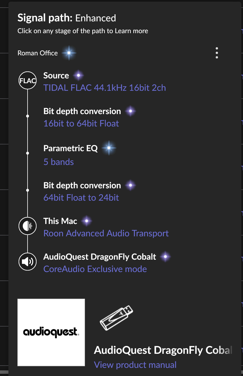Screen dimensions: 243x376
Task: Click Roon Advanced Audio Transport link
Action: [x=106, y=233]
